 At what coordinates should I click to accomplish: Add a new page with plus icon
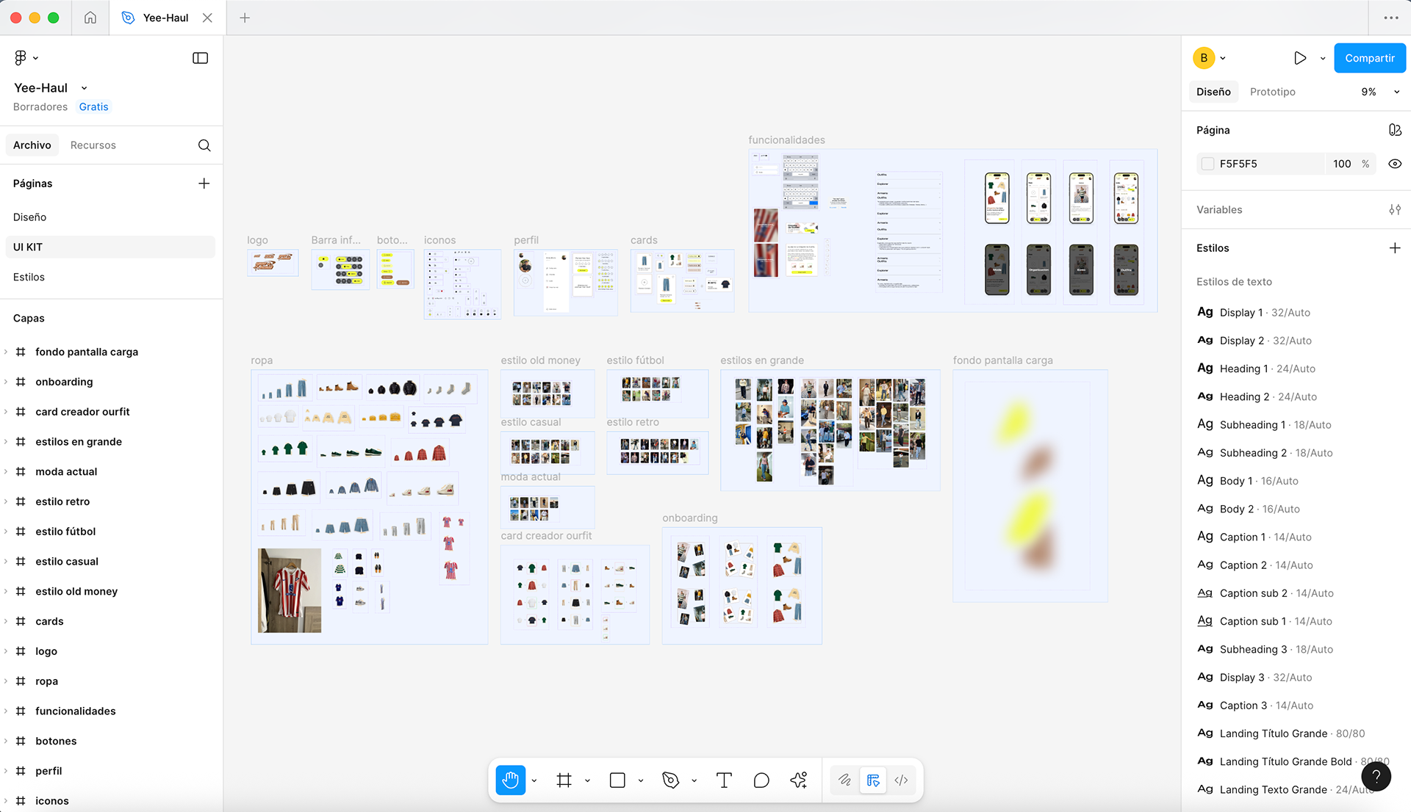tap(204, 184)
